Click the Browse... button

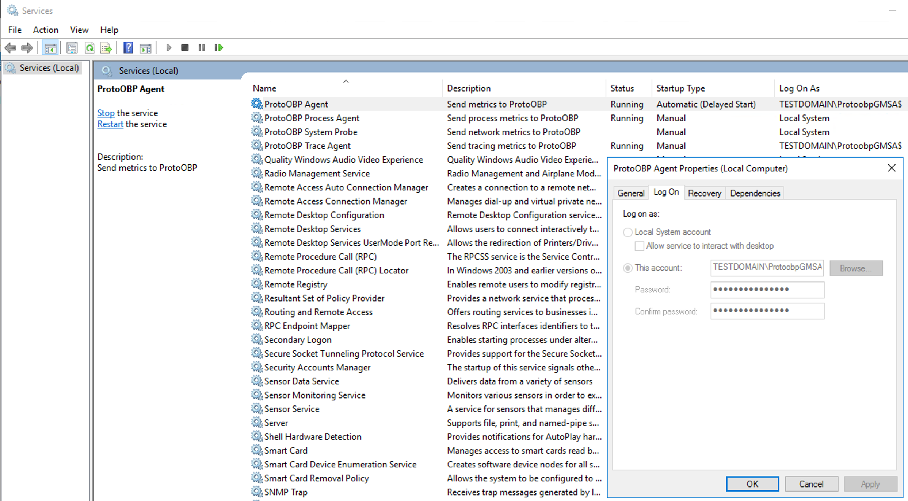point(856,268)
